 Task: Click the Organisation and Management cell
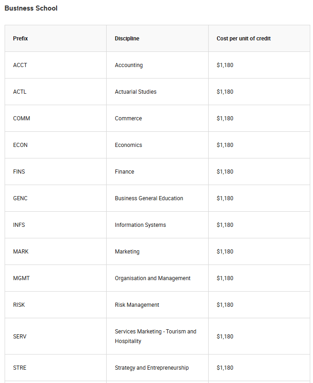tap(153, 278)
